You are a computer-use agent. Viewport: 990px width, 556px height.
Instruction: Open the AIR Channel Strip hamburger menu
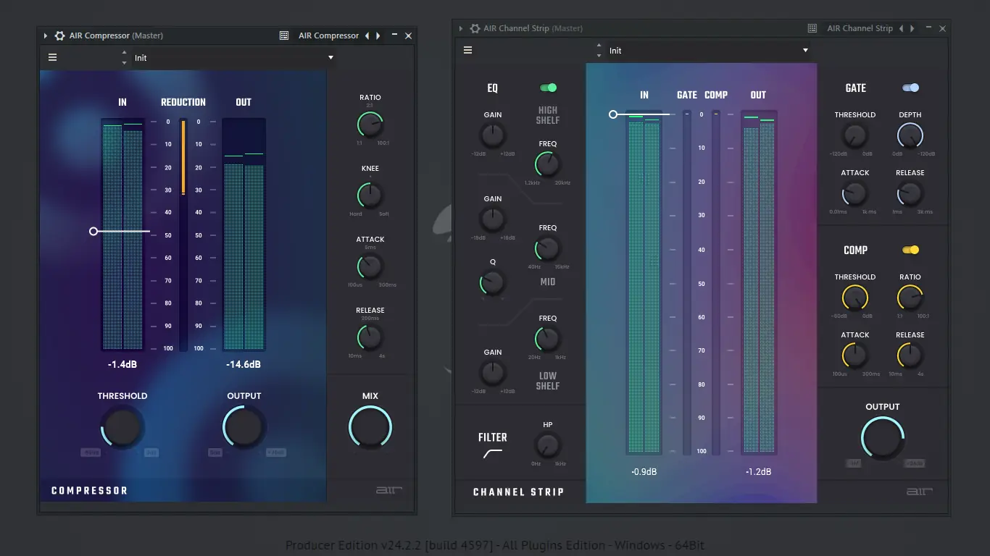[x=467, y=50]
